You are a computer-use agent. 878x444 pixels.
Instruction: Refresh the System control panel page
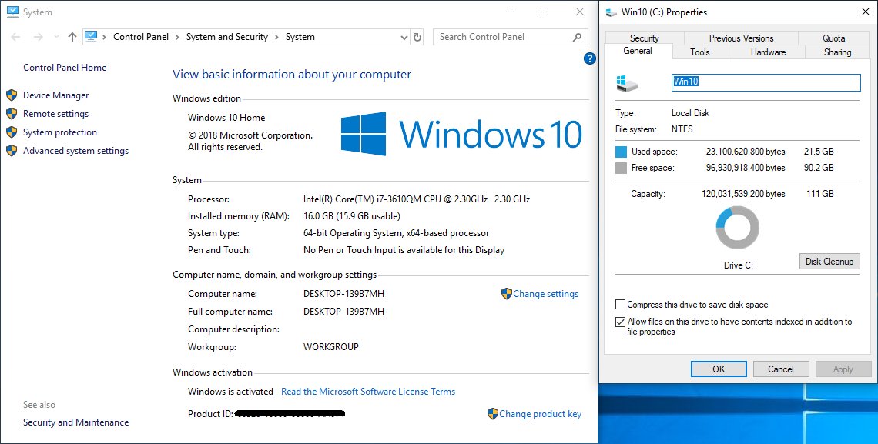click(417, 37)
